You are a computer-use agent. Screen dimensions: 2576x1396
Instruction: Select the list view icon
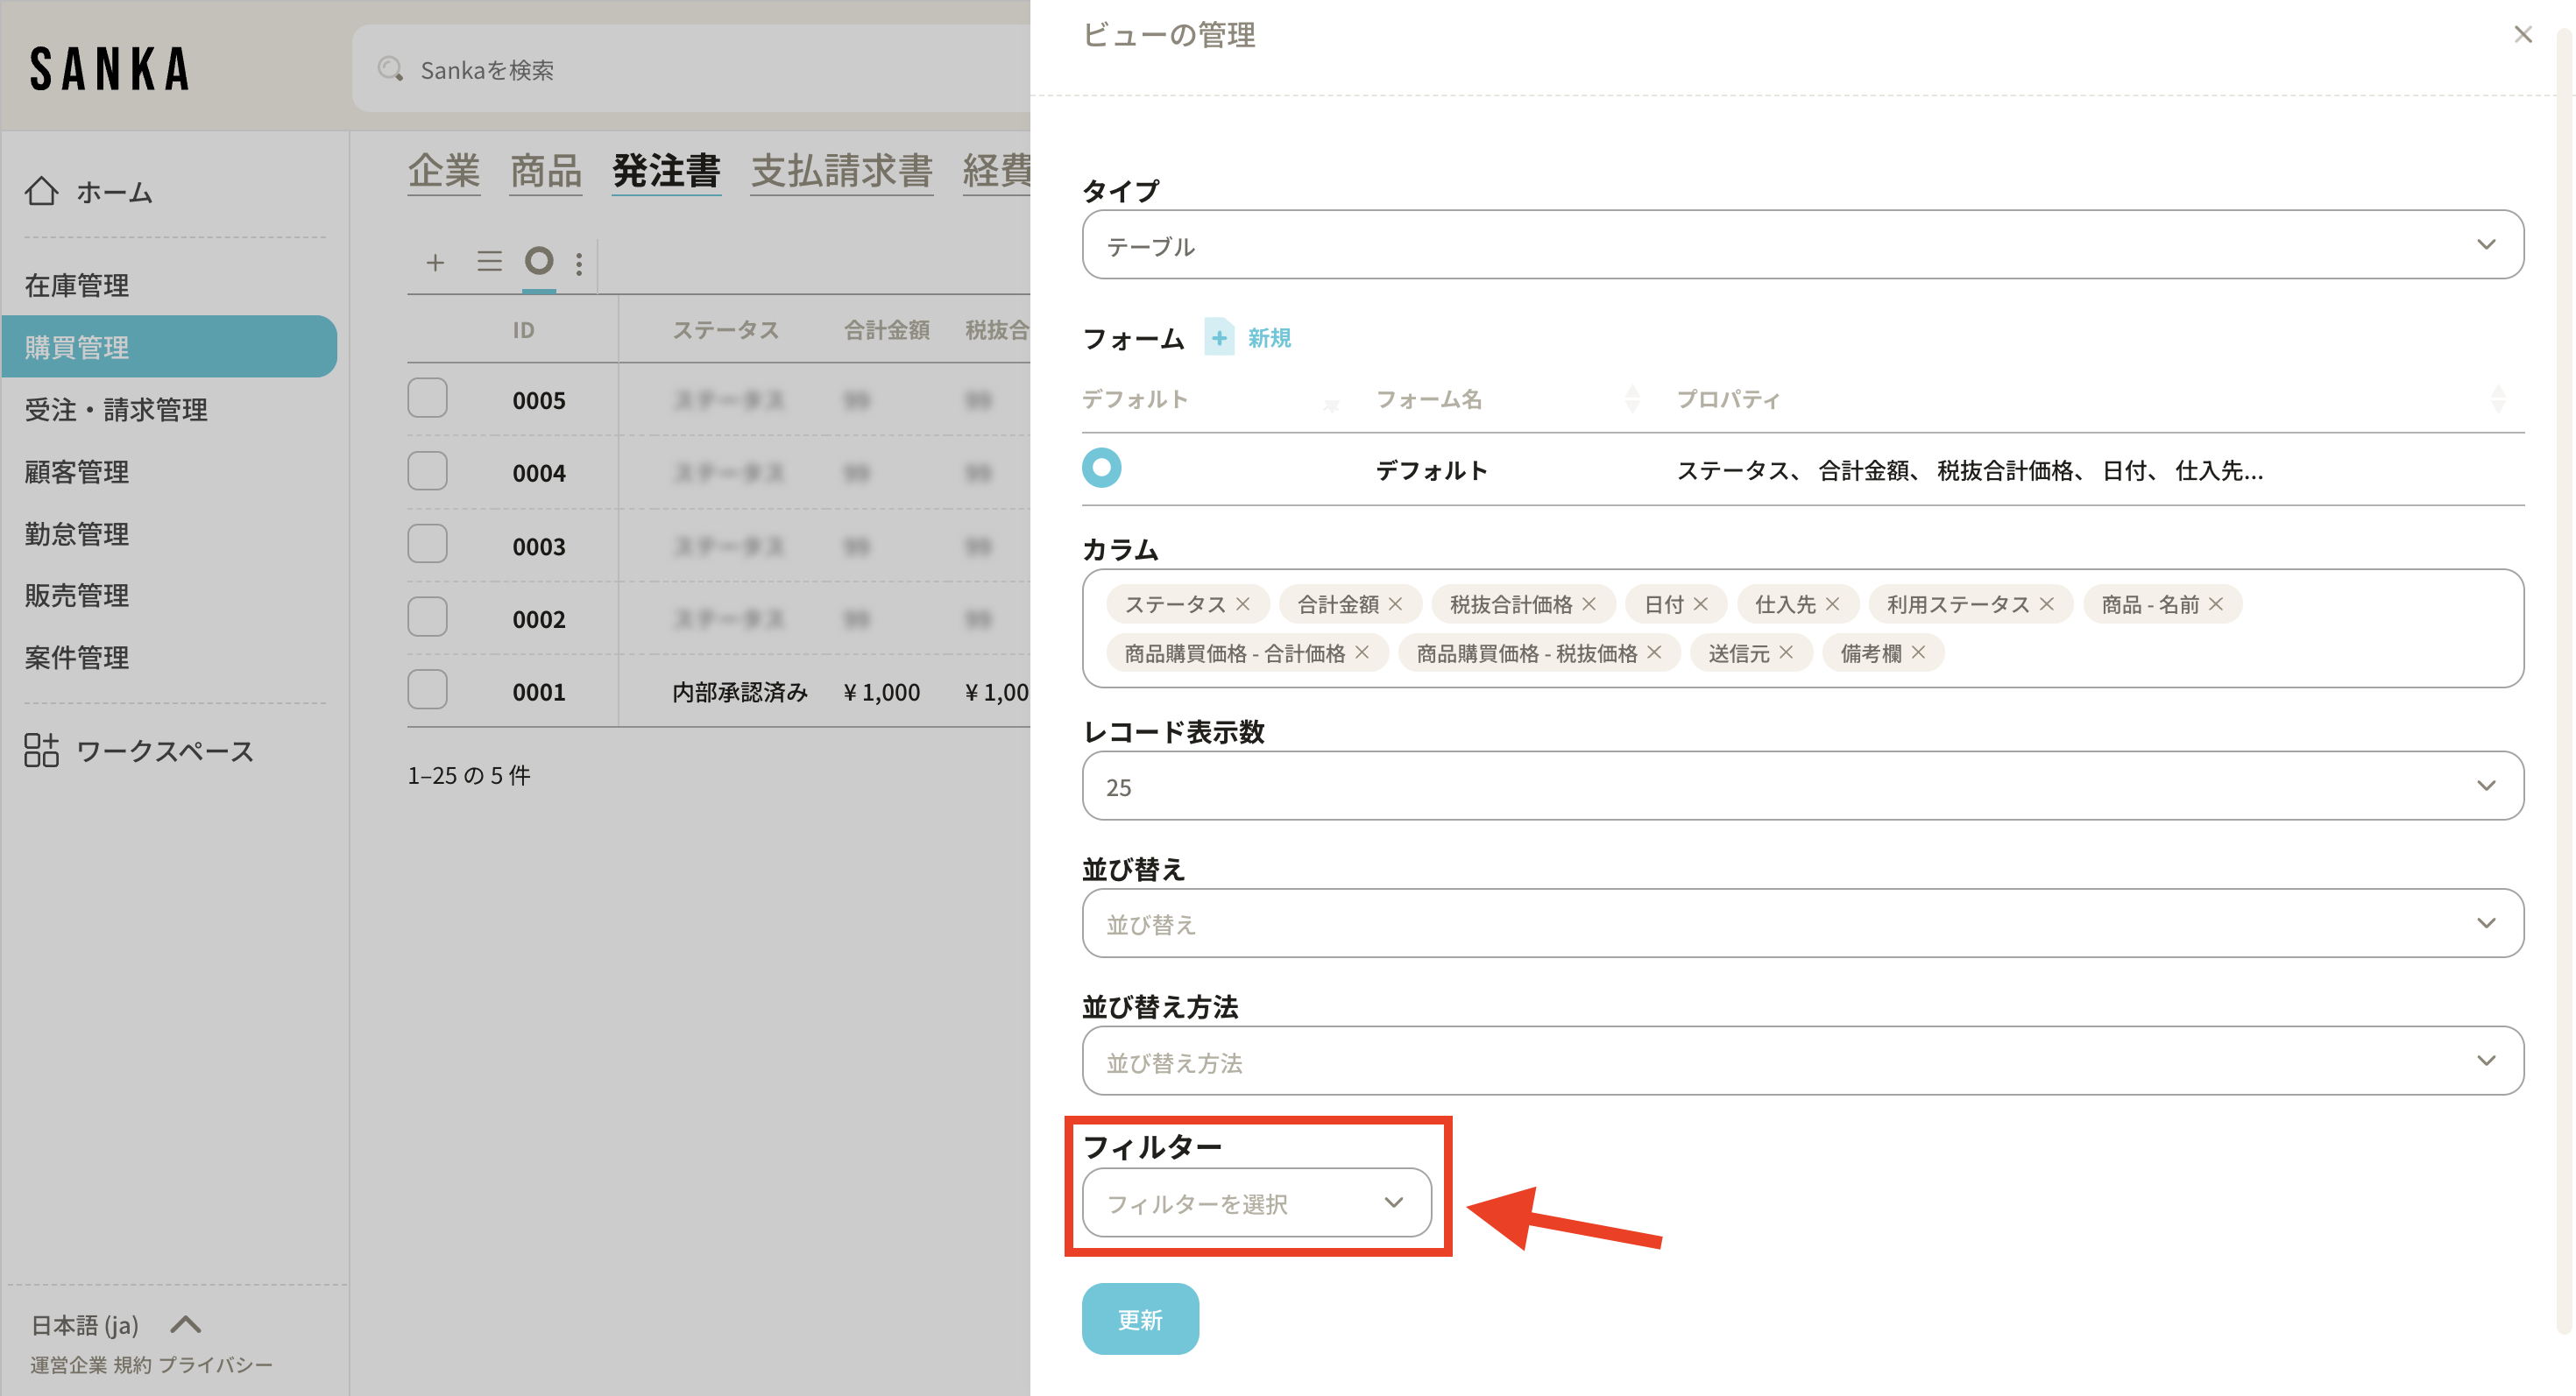pyautogui.click(x=489, y=262)
